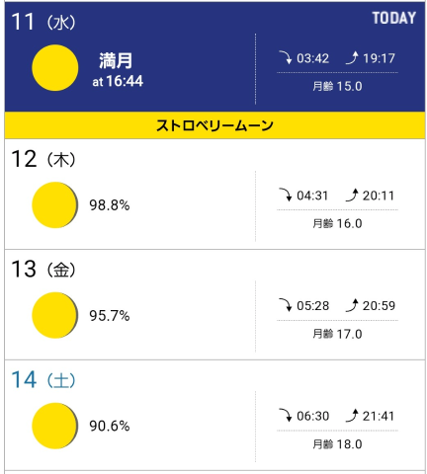Click the full moon icon for day 11
427x474 pixels.
(55, 68)
